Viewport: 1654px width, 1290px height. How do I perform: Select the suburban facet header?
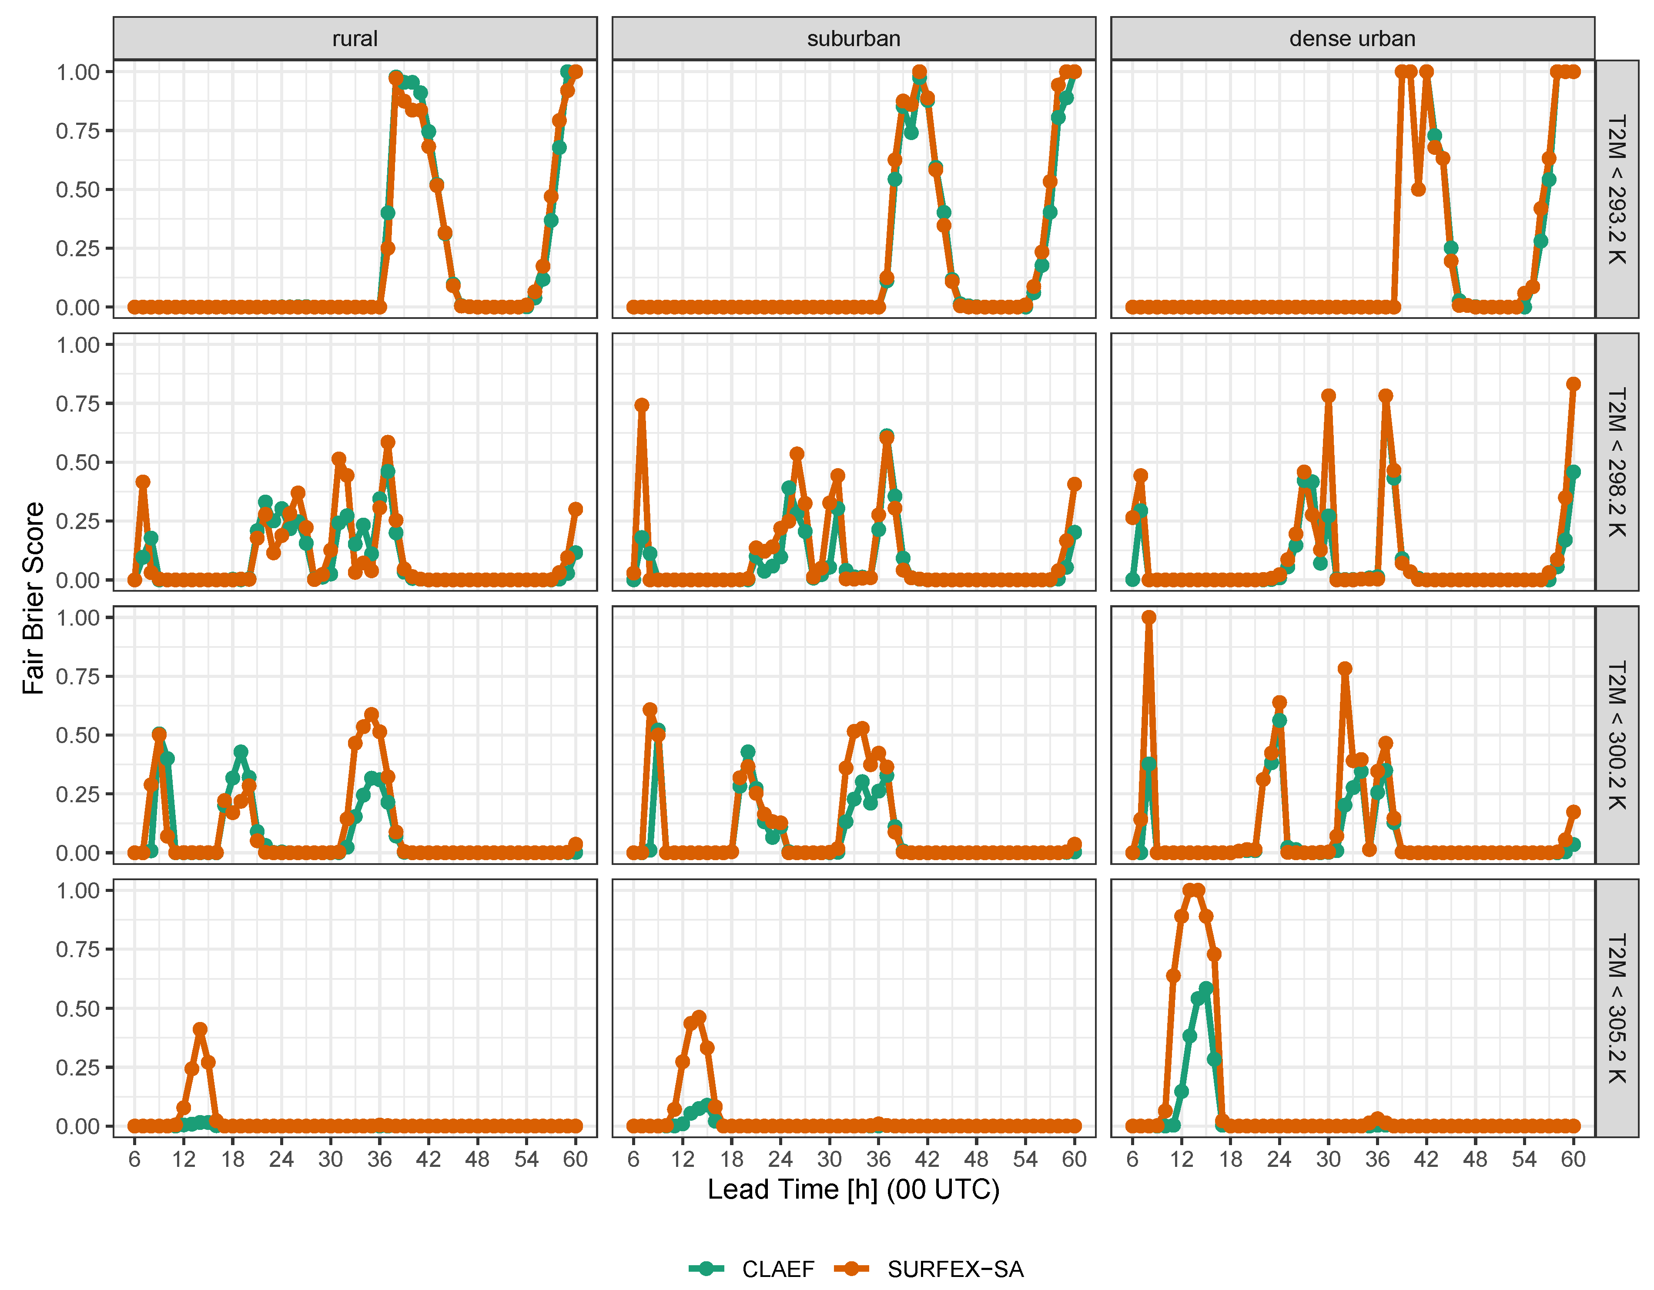tap(854, 39)
